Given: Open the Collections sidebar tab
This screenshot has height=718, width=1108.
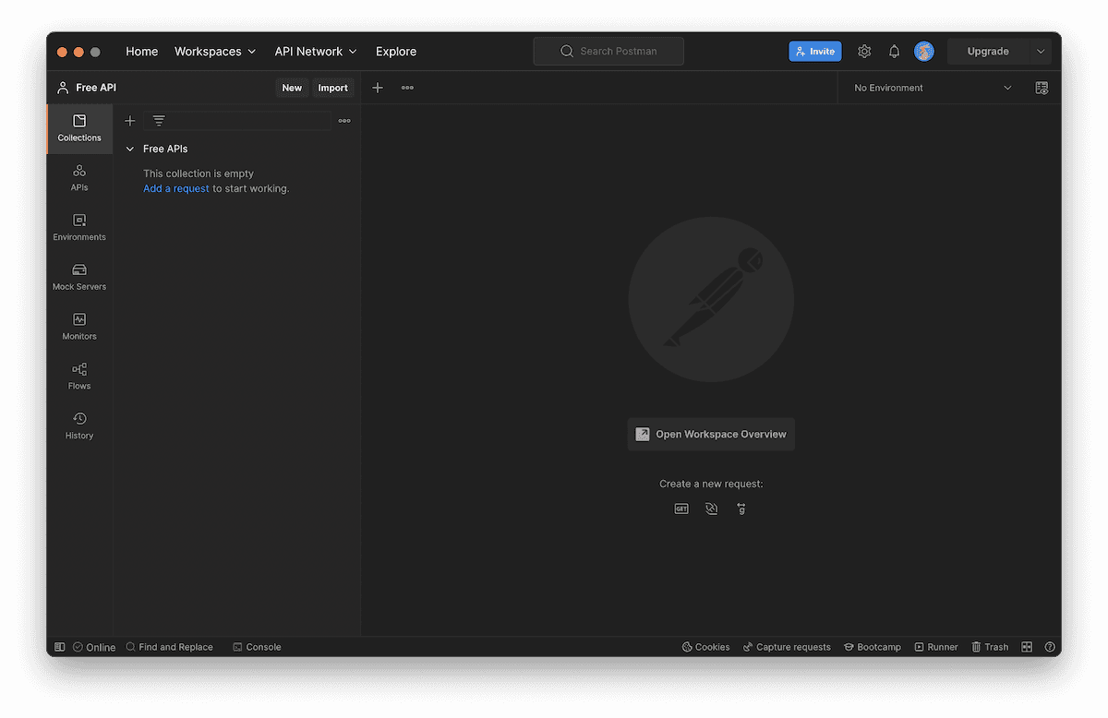Looking at the screenshot, I should (x=79, y=128).
